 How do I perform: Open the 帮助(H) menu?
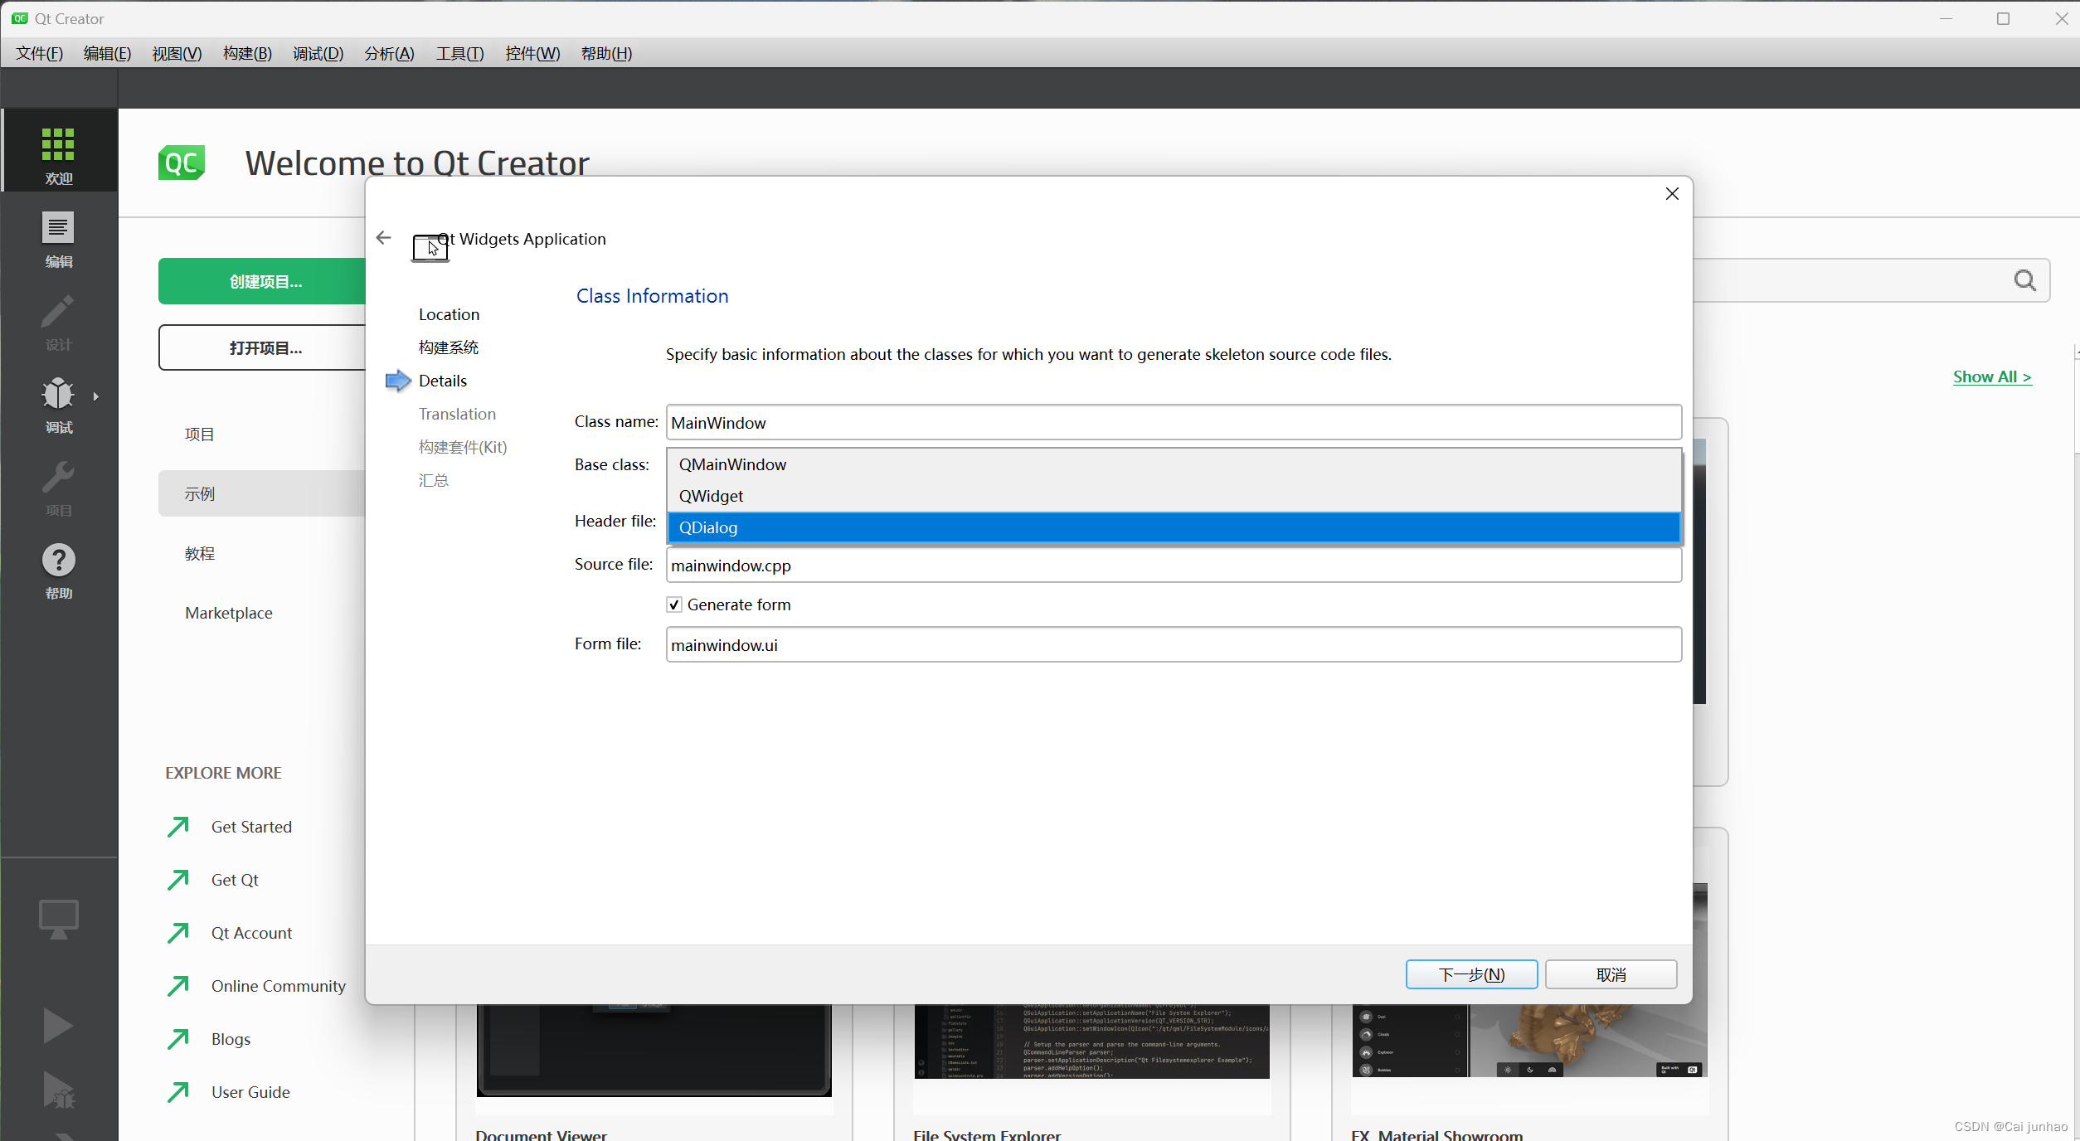606,53
